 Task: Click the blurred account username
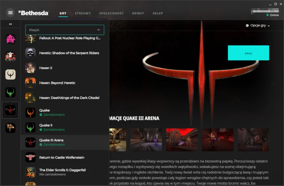pyautogui.click(x=265, y=11)
